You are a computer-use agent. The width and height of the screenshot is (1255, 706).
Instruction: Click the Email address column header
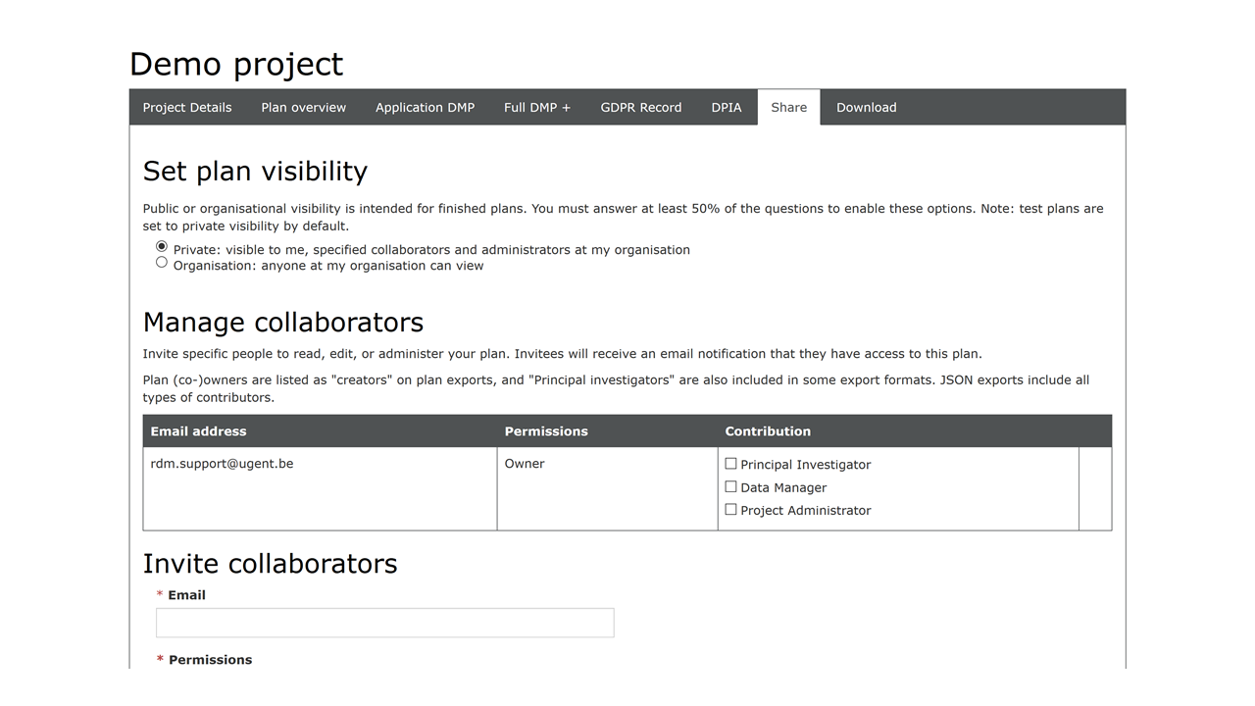pyautogui.click(x=198, y=431)
